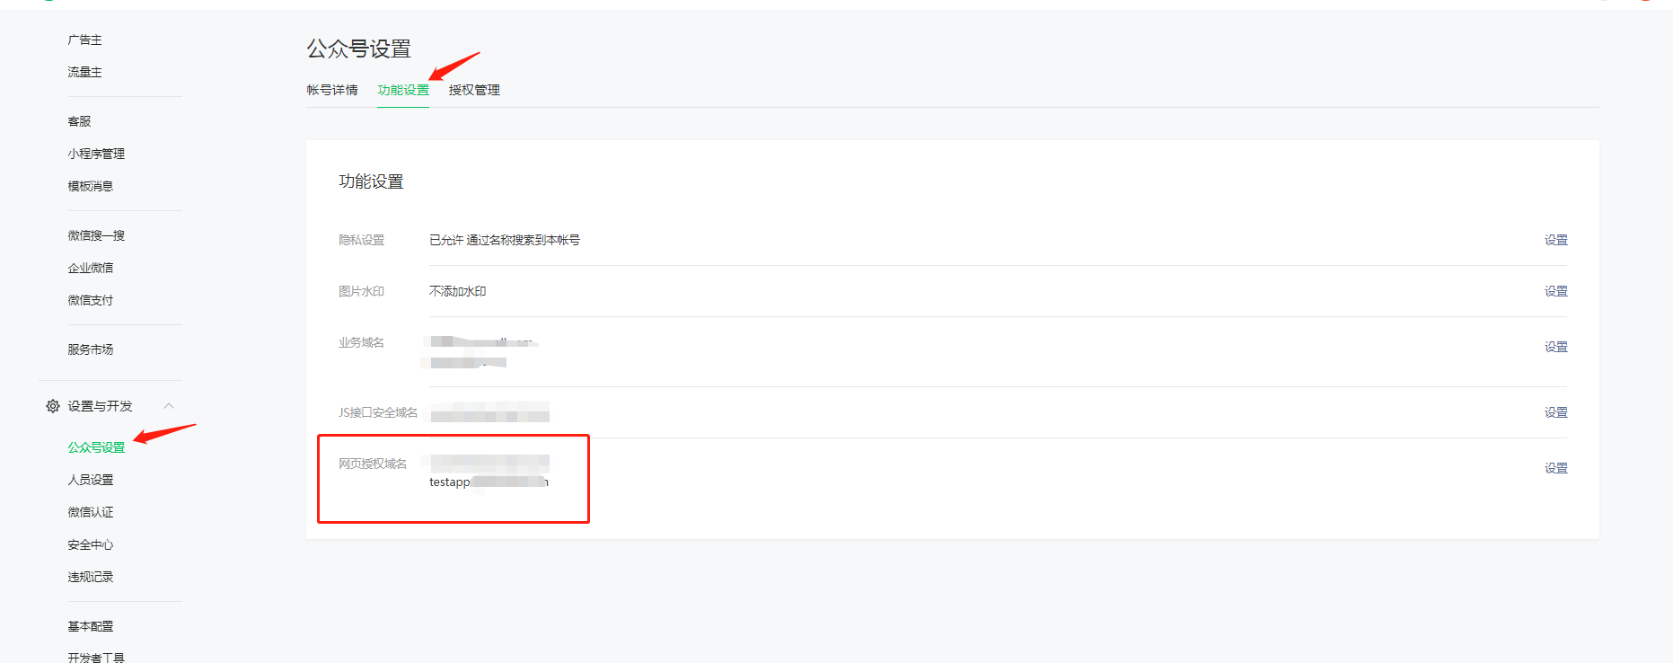Image resolution: width=1673 pixels, height=663 pixels.
Task: Open 微信搜一搜 sidebar entry
Action: (96, 235)
